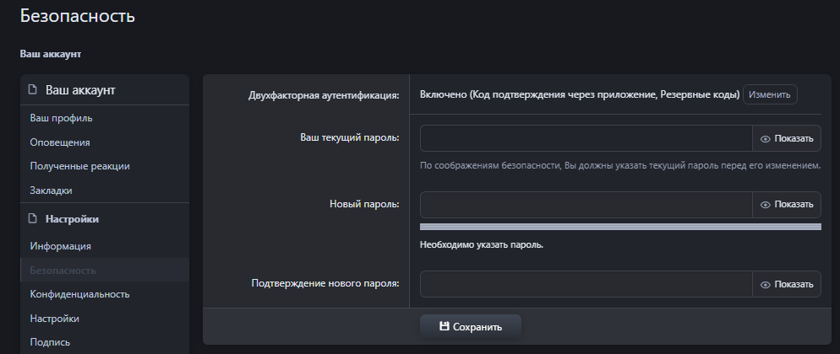
Task: Click the document icon beside Ваш аккаунт header
Action: (33, 89)
